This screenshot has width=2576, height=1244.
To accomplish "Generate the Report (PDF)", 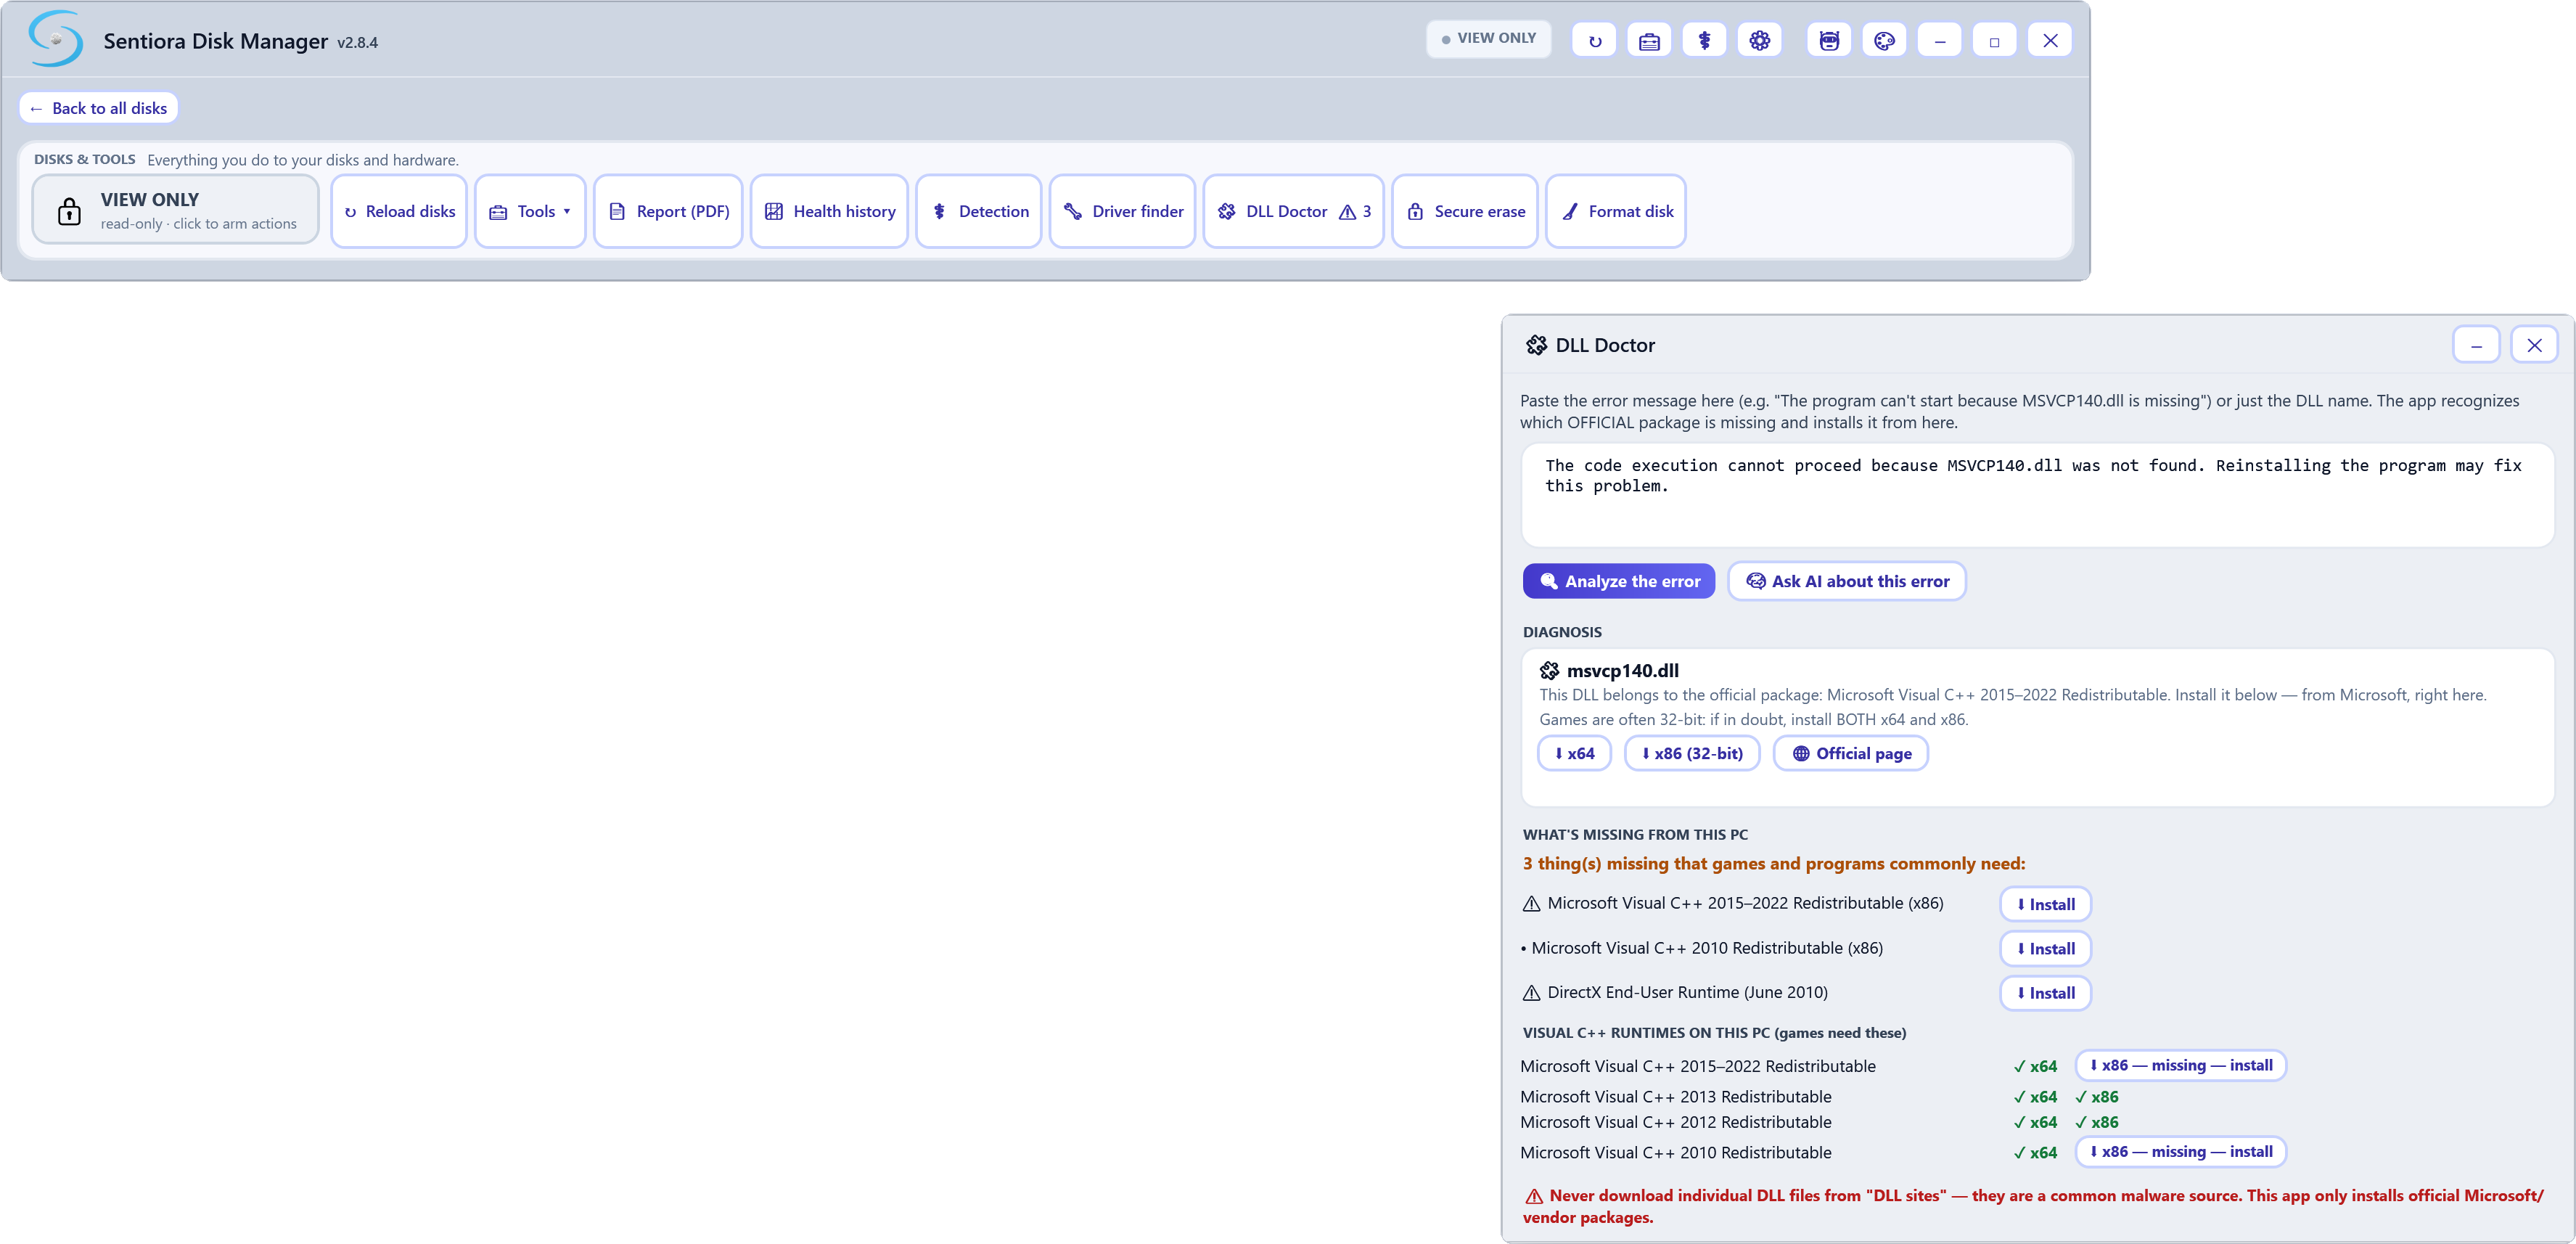I will (x=668, y=211).
